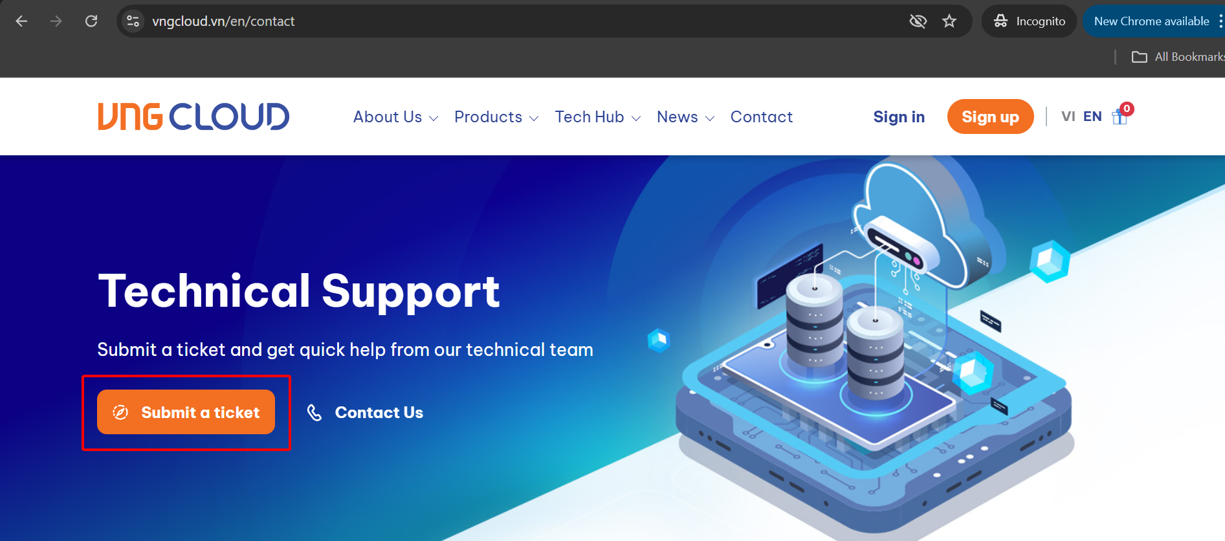Open site information icon in address bar
Viewport: 1225px width, 541px height.
tap(133, 21)
